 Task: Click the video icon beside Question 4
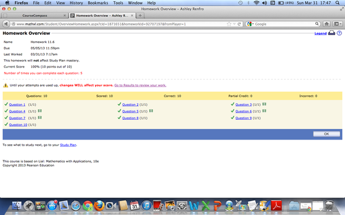pos(40,111)
